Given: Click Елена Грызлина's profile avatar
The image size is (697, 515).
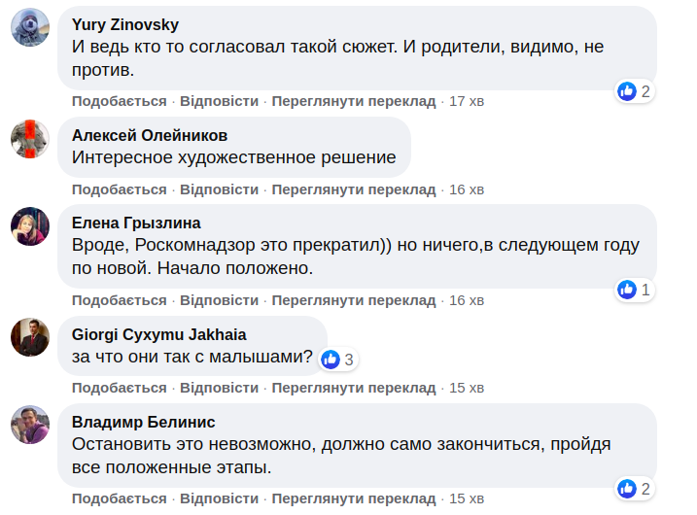Looking at the screenshot, I should tap(30, 225).
